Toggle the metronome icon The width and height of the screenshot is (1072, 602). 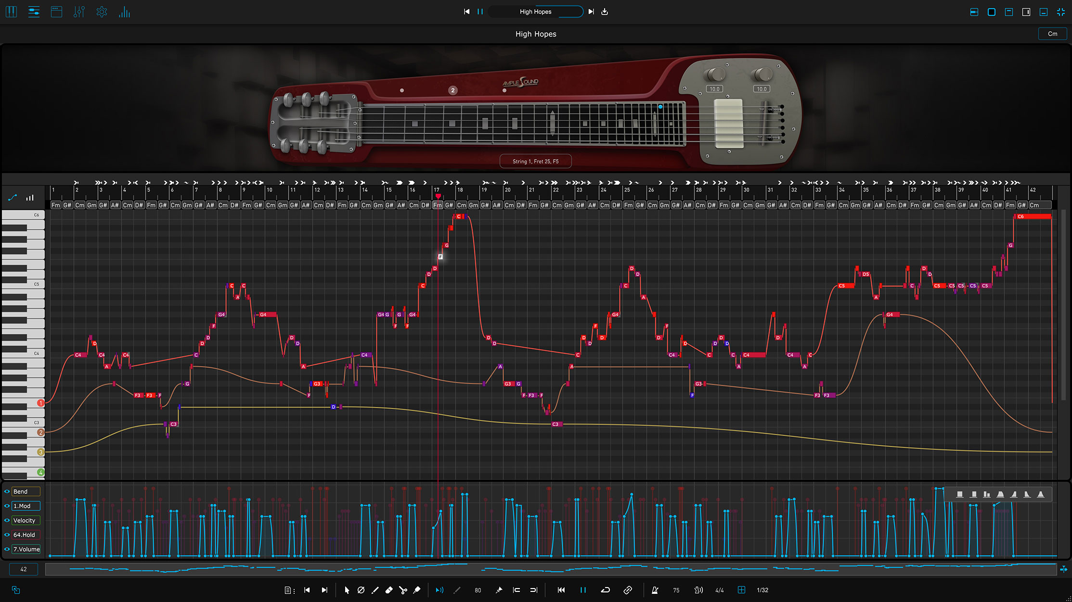click(655, 590)
